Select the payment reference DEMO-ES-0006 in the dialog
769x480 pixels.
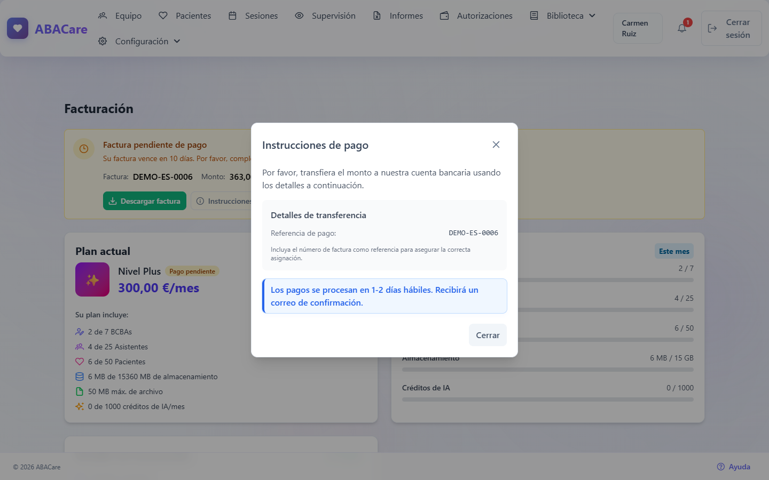click(x=473, y=233)
